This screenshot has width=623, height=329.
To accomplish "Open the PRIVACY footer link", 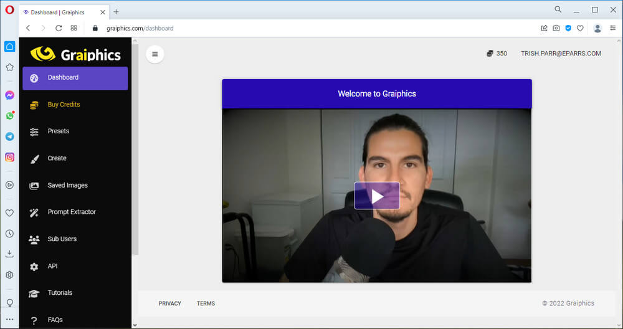I will tap(169, 303).
